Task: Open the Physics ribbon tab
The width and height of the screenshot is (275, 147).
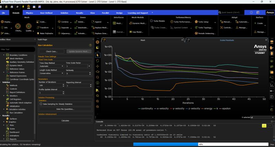Action: click(30, 13)
